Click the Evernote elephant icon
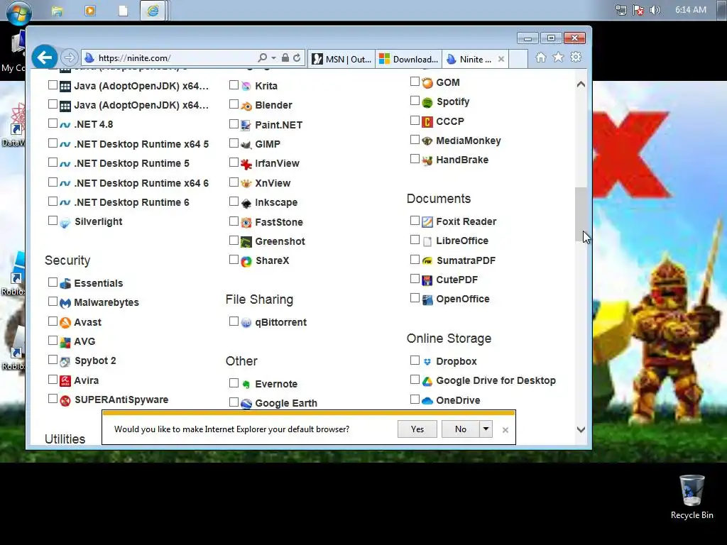727x545 pixels. (246, 384)
